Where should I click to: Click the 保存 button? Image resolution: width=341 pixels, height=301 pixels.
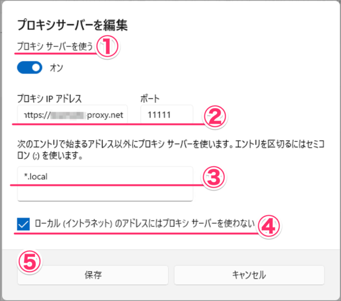point(93,275)
